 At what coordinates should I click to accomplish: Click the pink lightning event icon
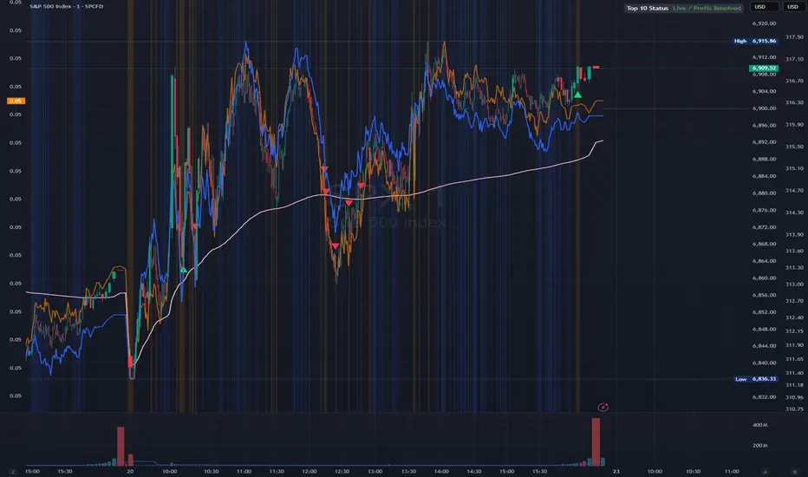point(603,408)
